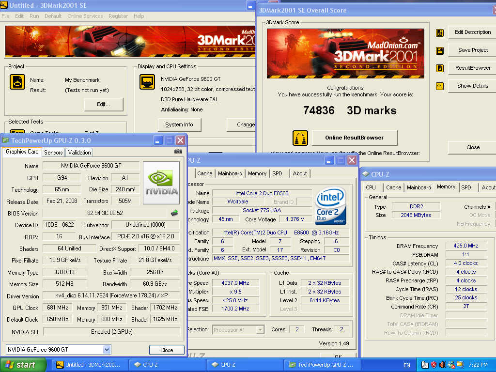
Task: Click the EN language indicator
Action: pos(406,365)
